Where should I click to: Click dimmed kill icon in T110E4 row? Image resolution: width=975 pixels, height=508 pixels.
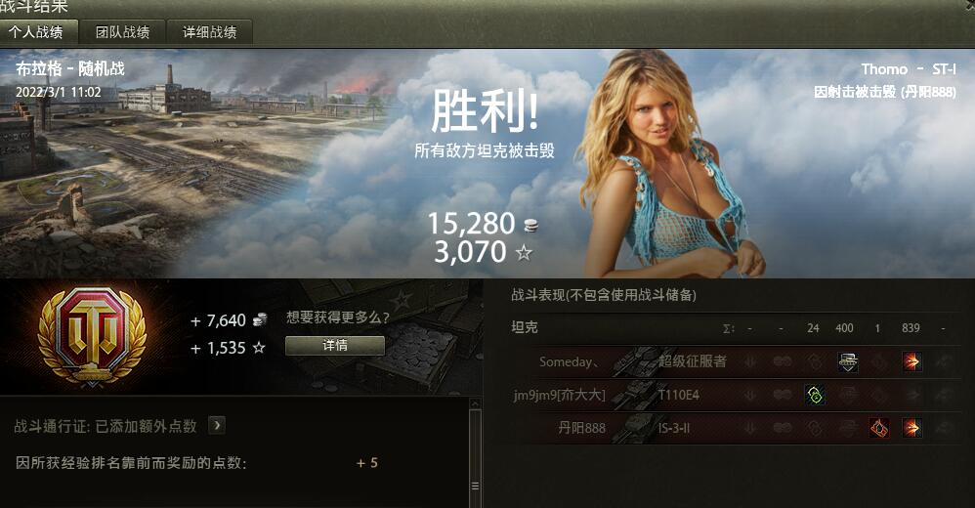[x=945, y=395]
